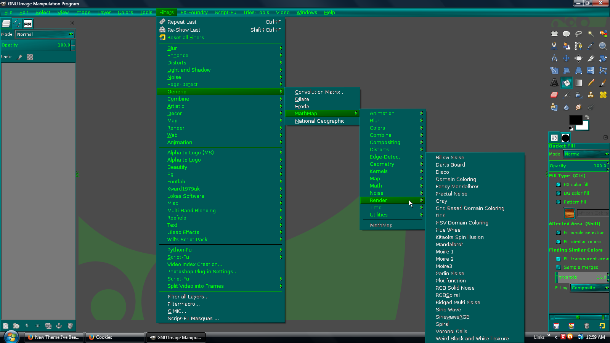Select the Color Picker eyedropper tool
The image size is (610, 343).
(591, 46)
